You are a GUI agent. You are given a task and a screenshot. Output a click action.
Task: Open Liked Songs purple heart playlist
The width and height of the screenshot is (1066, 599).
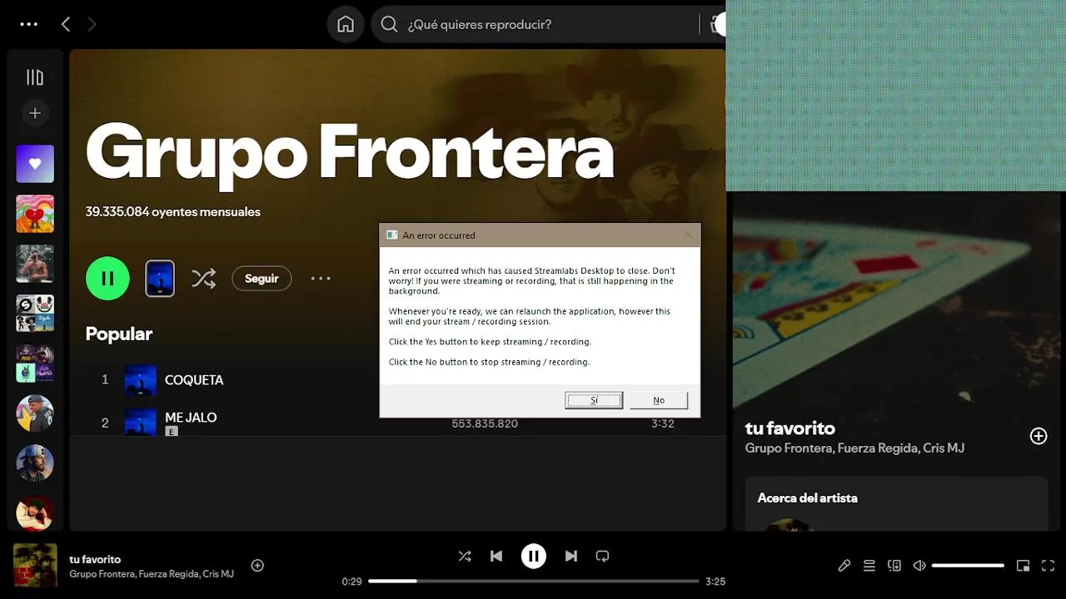(x=35, y=164)
